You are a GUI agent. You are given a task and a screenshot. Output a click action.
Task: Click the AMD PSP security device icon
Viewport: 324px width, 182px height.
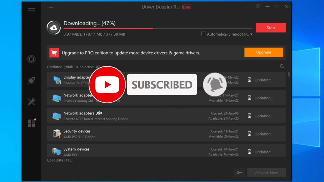(x=57, y=134)
